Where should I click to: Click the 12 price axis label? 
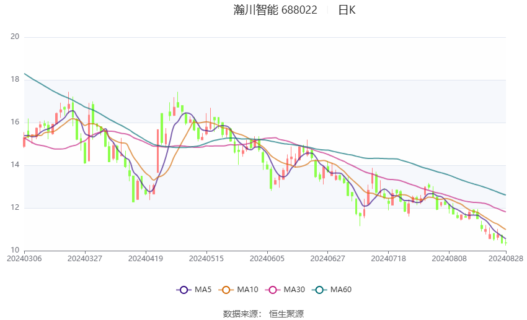pos(15,207)
